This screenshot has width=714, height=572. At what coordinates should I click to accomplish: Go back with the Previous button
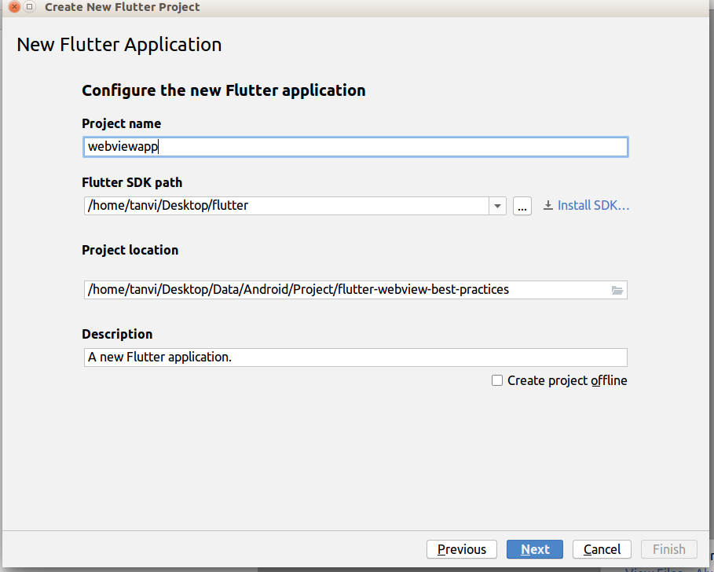tap(462, 549)
